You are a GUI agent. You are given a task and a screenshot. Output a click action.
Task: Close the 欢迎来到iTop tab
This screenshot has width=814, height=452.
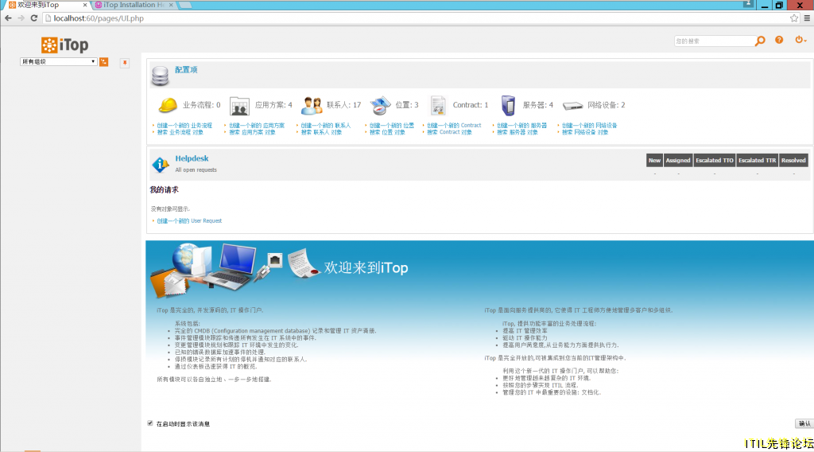tap(85, 5)
